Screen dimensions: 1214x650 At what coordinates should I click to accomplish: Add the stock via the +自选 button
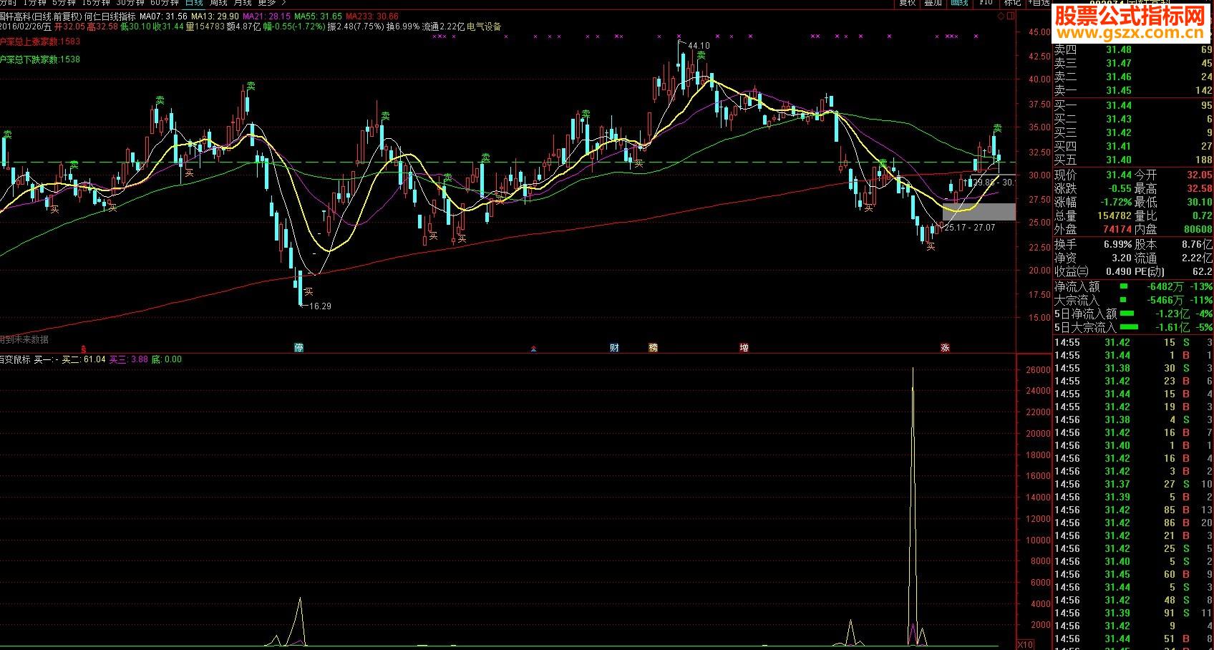click(1039, 3)
